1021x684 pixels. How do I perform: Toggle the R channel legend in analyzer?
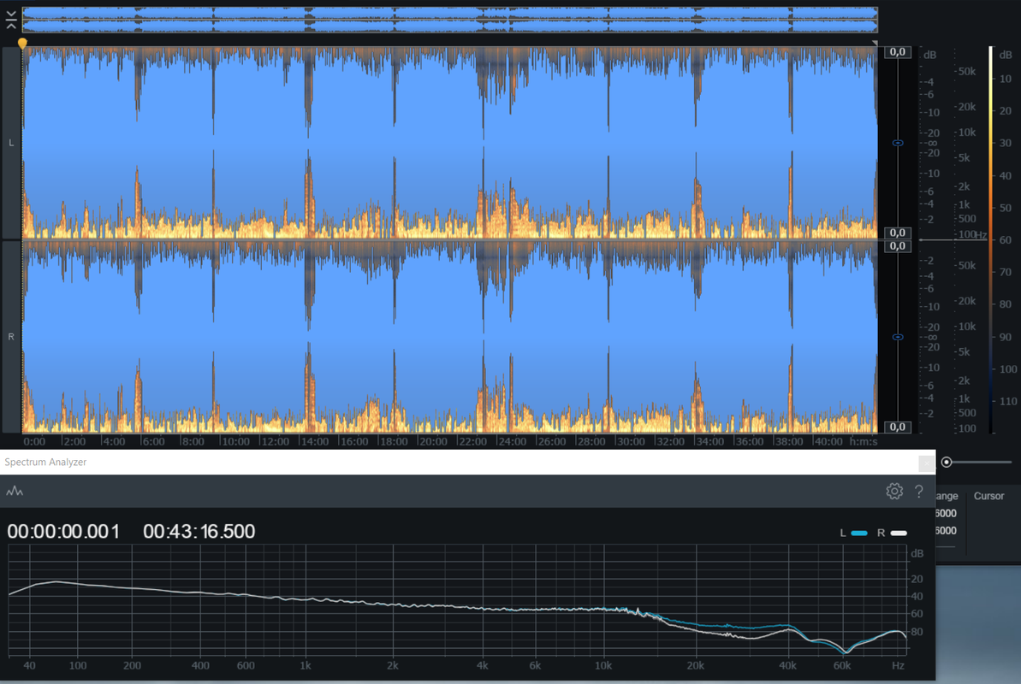(x=892, y=533)
